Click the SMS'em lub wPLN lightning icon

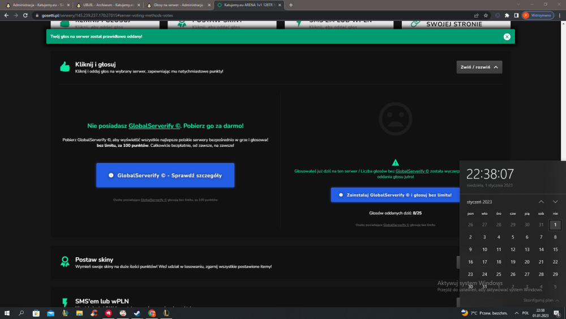[65, 303]
